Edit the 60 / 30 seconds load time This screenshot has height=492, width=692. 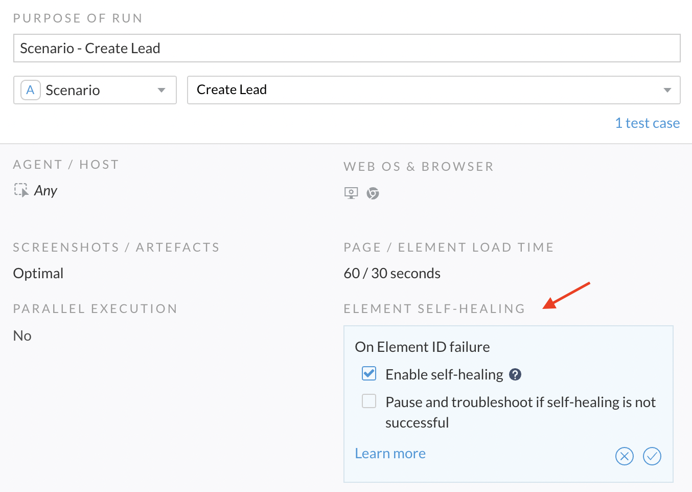pyautogui.click(x=392, y=273)
